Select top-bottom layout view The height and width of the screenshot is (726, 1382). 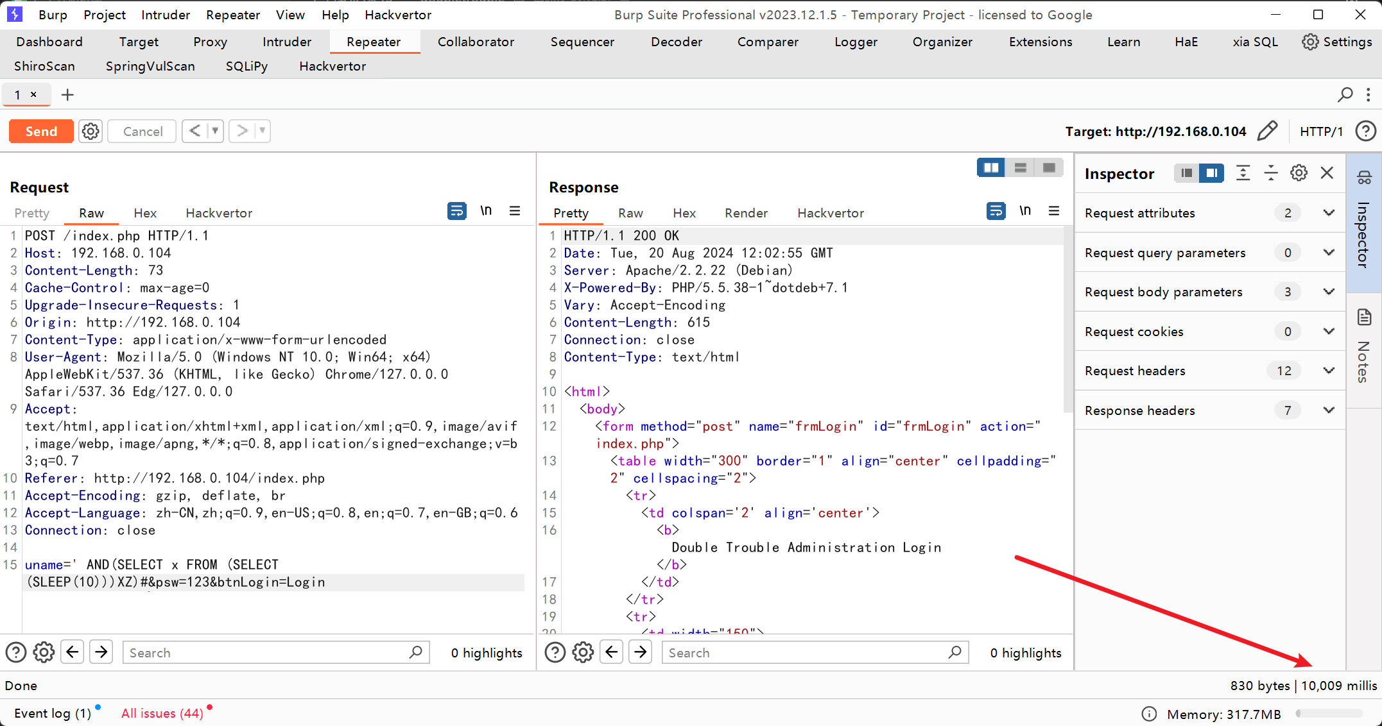1020,168
